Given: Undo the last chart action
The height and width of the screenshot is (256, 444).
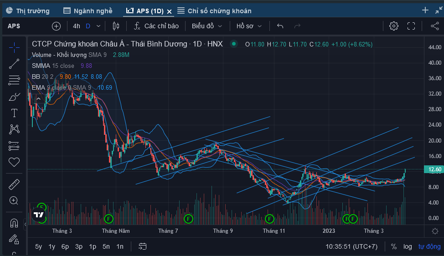Looking at the screenshot, I should point(280,26).
